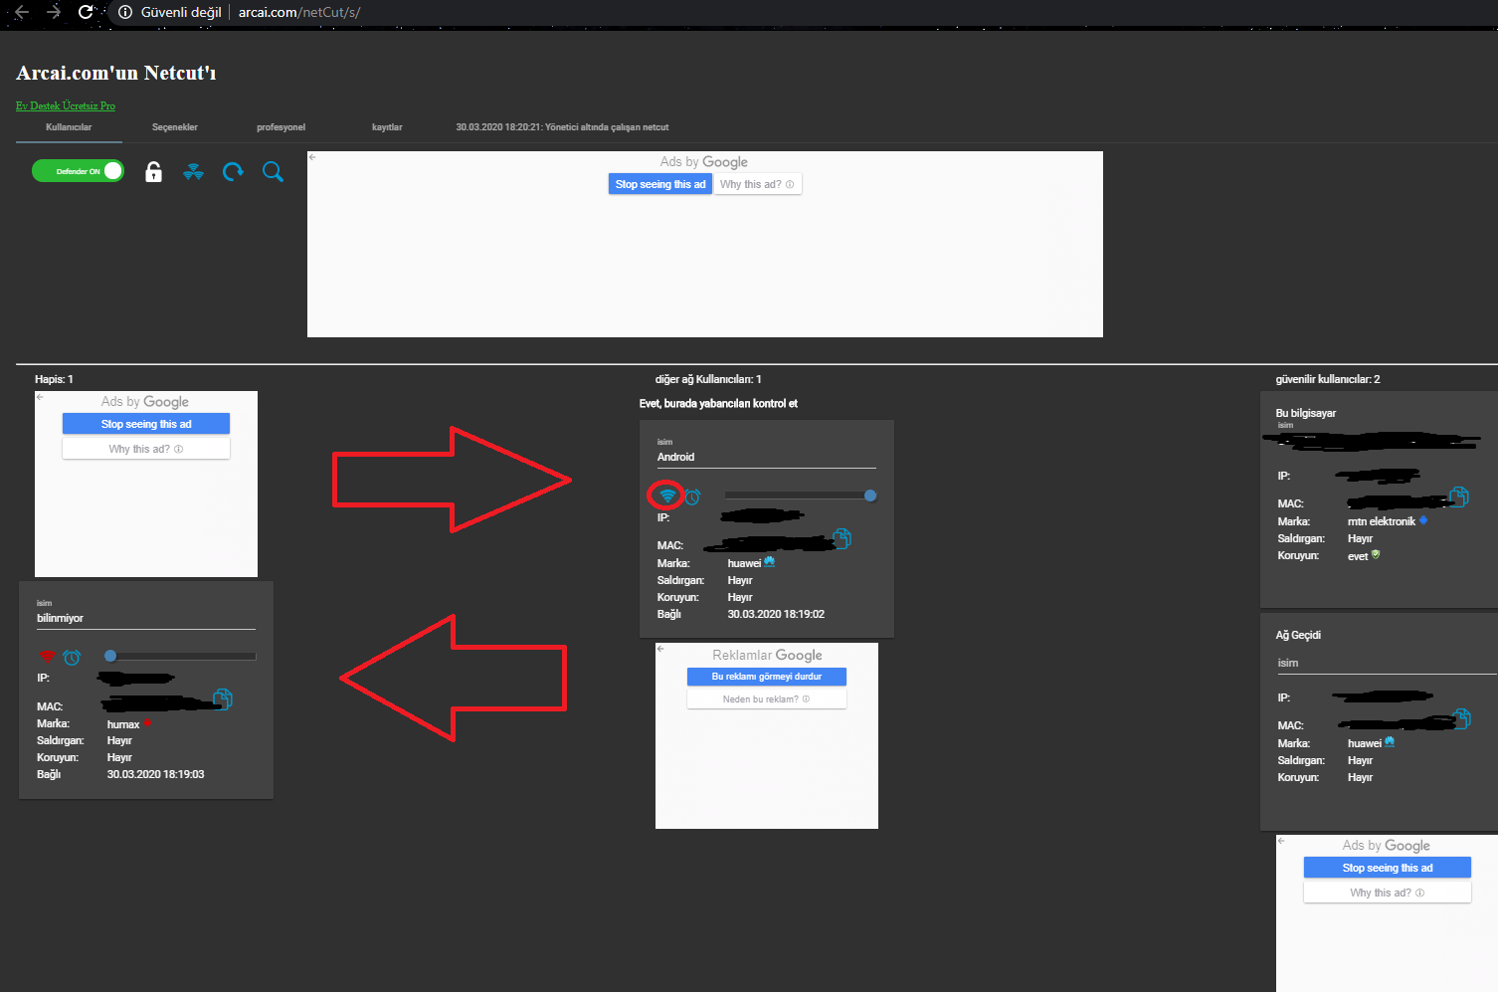
Task: Click the alarm clock icon on the bilinmiyor card
Action: pos(72,657)
